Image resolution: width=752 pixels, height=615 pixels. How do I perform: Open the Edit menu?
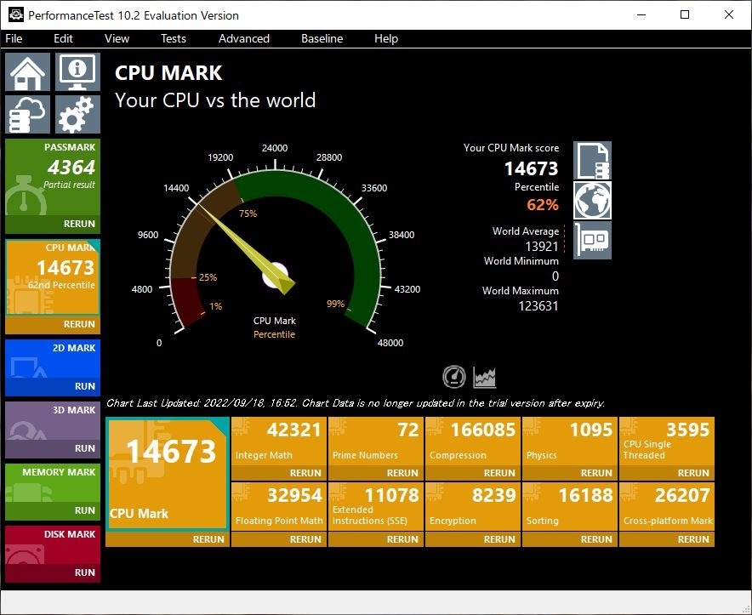[63, 38]
